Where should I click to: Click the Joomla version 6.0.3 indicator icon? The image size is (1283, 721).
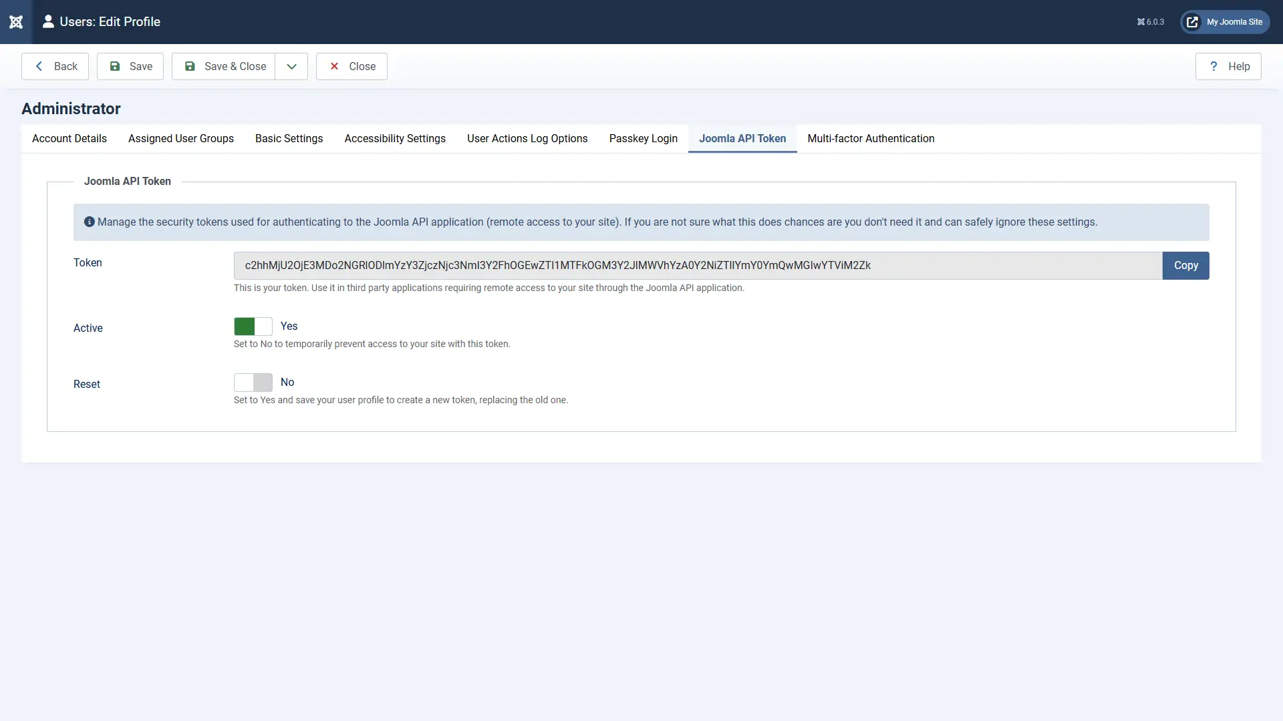click(1141, 21)
